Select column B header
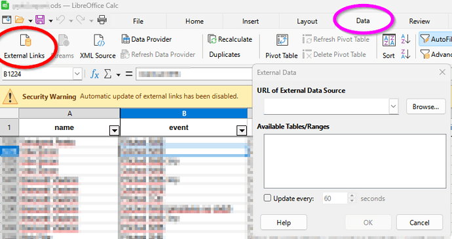This screenshot has width=452, height=239. tap(184, 114)
